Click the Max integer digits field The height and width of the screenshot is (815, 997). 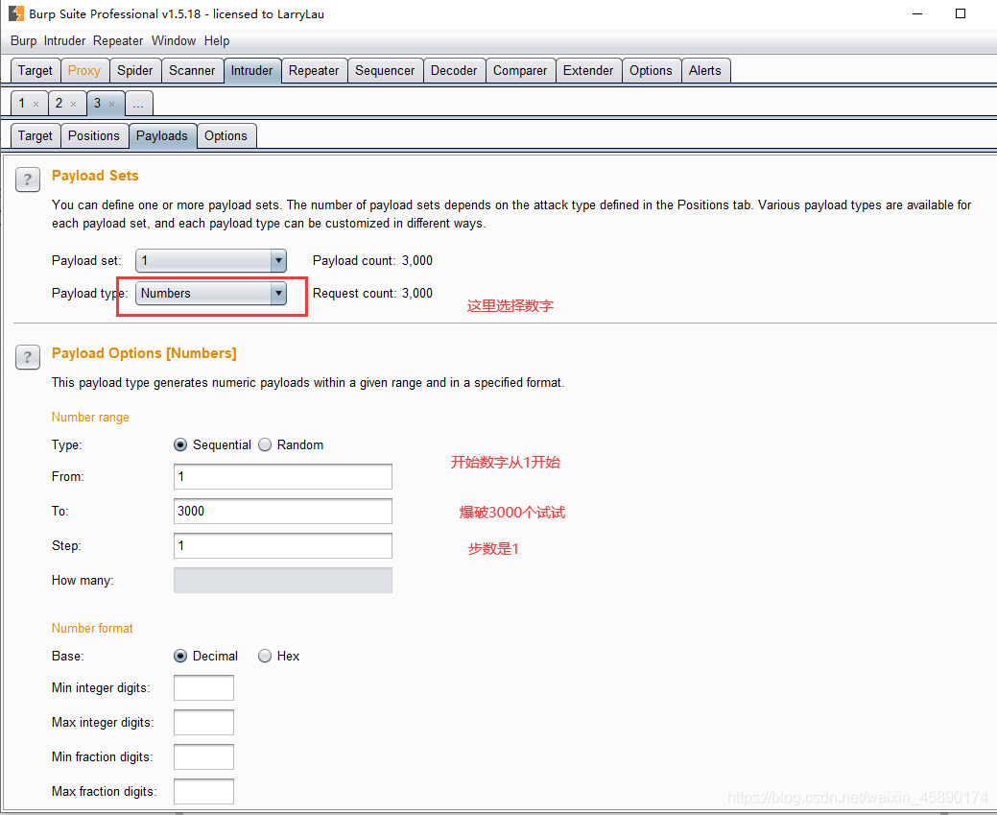coord(203,722)
